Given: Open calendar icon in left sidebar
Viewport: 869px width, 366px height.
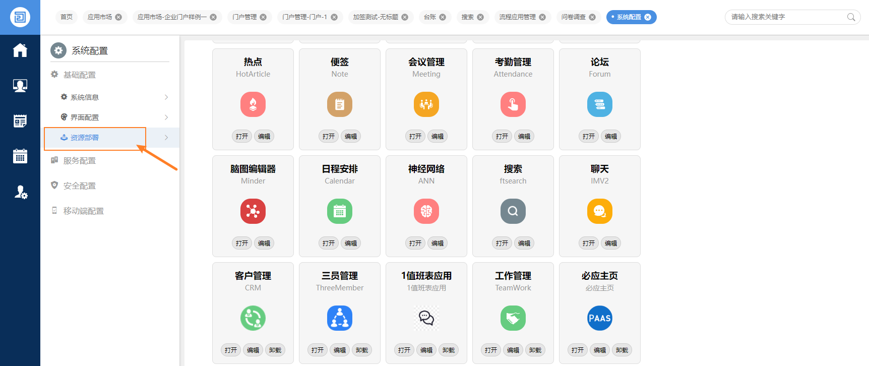Looking at the screenshot, I should tap(20, 156).
